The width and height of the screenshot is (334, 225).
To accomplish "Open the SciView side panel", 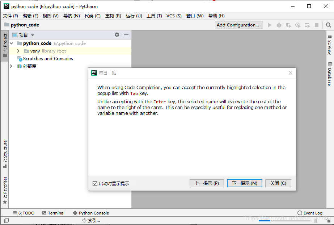I will tap(330, 45).
